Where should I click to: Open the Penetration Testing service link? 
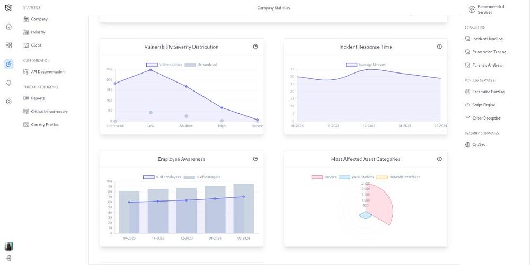tap(489, 52)
